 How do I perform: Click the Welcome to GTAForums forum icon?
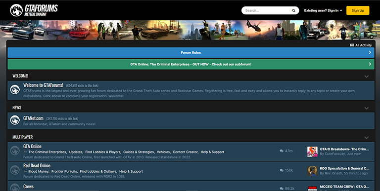pyautogui.click(x=15, y=90)
